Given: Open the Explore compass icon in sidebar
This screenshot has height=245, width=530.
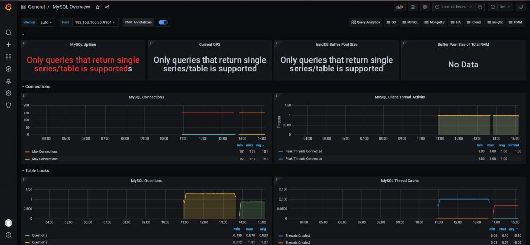Looking at the screenshot, I should coord(8,69).
